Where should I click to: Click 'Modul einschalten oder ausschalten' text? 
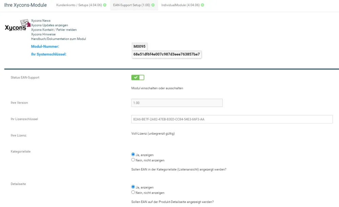coord(157,88)
